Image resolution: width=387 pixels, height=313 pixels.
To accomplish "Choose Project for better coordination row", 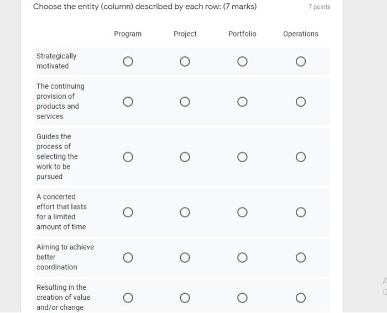I will coord(185,257).
